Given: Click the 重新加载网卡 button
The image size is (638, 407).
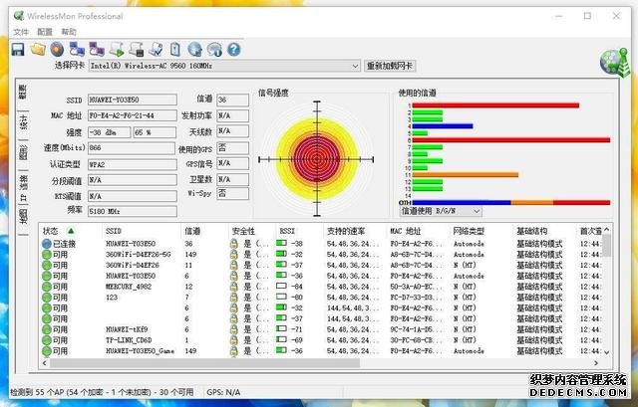Looking at the screenshot, I should [x=390, y=66].
